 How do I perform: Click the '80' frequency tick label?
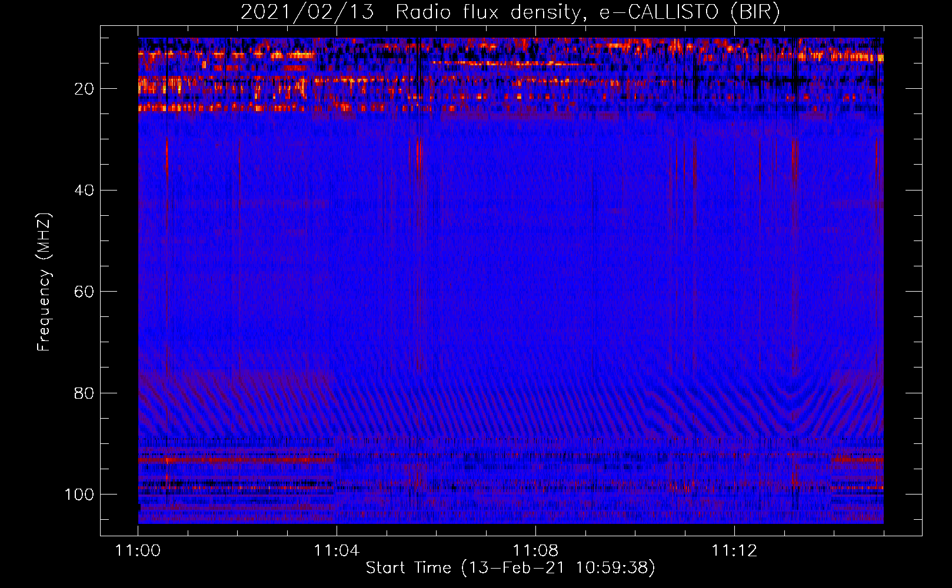[x=84, y=393]
